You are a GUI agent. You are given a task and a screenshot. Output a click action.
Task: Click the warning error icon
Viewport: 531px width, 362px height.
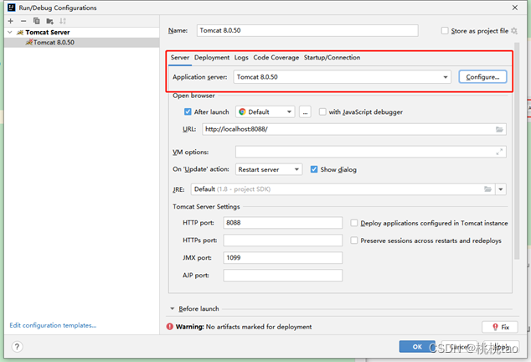(170, 327)
